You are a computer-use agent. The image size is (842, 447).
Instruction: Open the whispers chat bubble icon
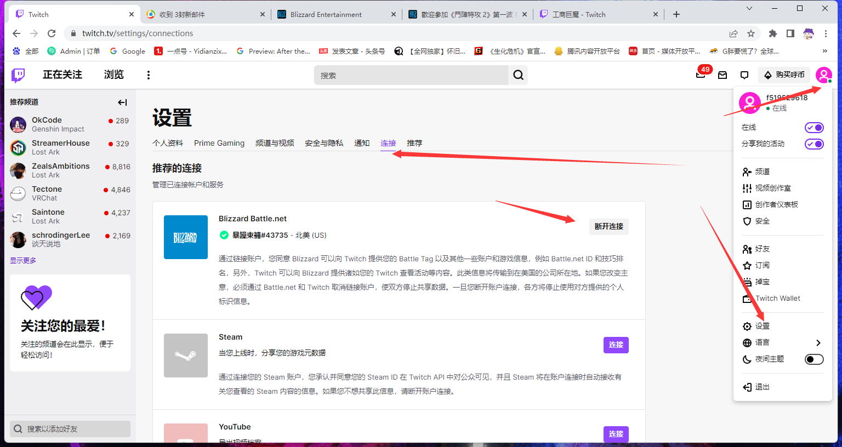[744, 75]
